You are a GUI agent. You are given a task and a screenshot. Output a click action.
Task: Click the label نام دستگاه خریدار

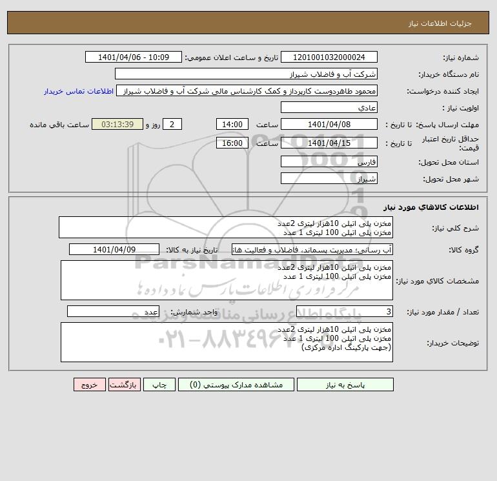tap(449, 74)
